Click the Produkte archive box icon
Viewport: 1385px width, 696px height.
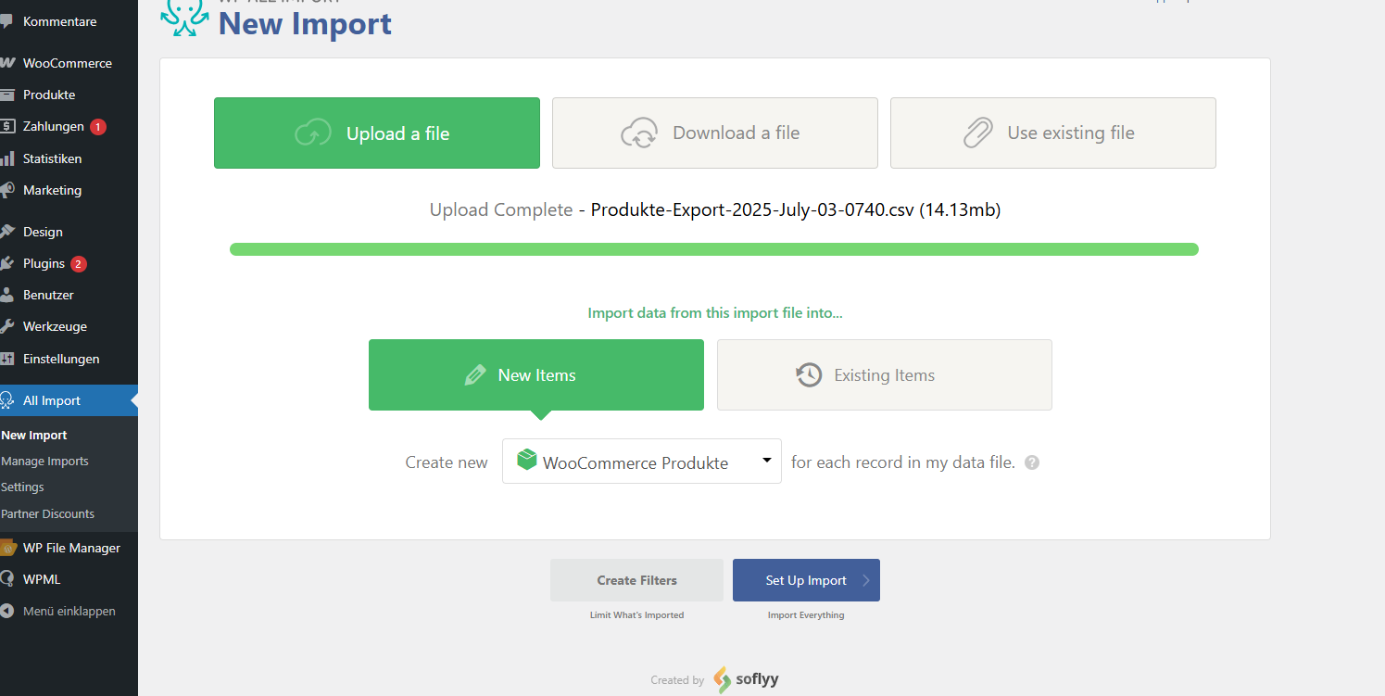pos(7,95)
